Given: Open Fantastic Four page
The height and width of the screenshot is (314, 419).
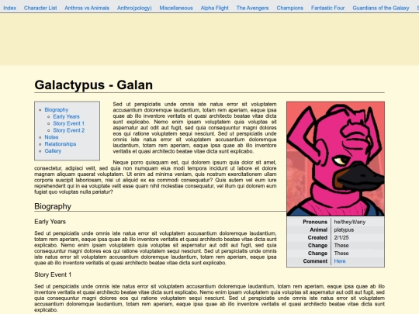Looking at the screenshot, I should pyautogui.click(x=328, y=8).
